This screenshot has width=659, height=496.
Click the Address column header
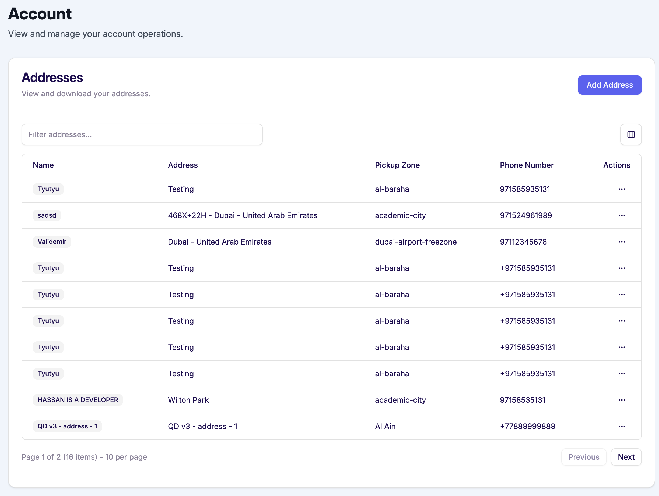pyautogui.click(x=183, y=165)
